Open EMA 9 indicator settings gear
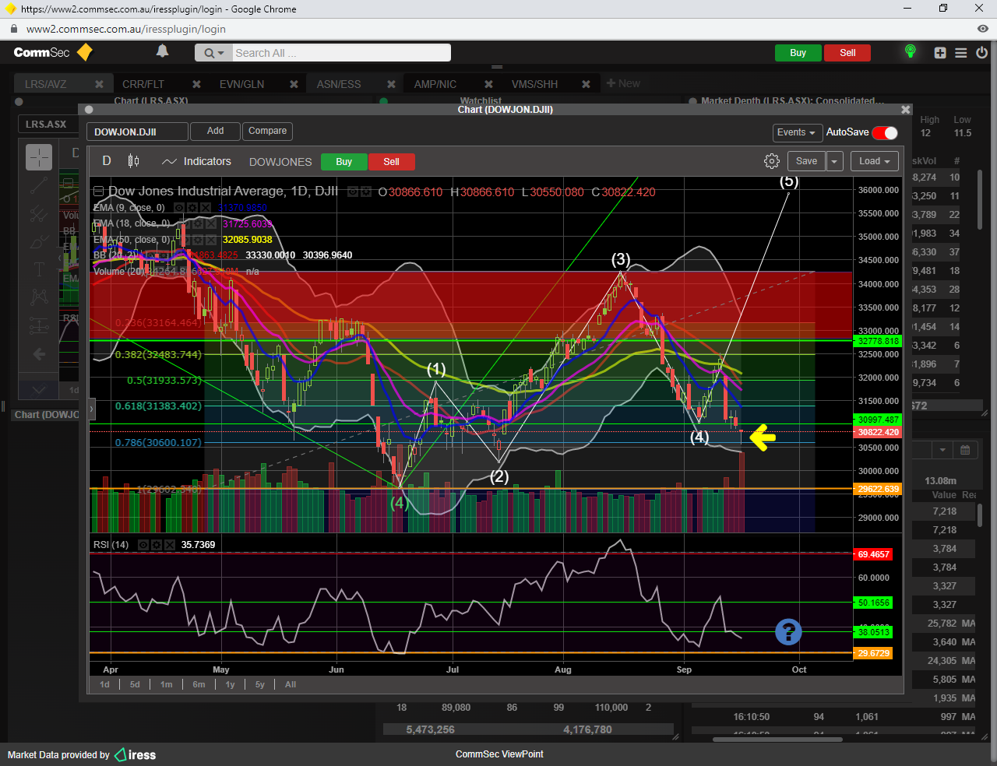 click(x=192, y=208)
